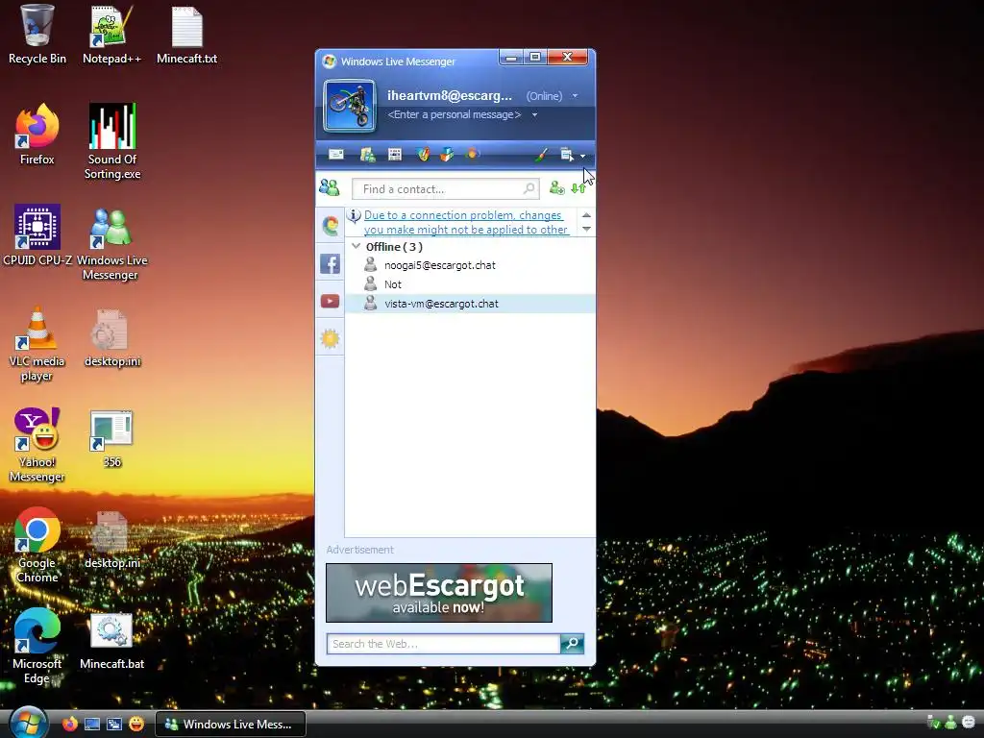The width and height of the screenshot is (984, 738).
Task: Open the Facebook sidebar tab
Action: point(331,263)
